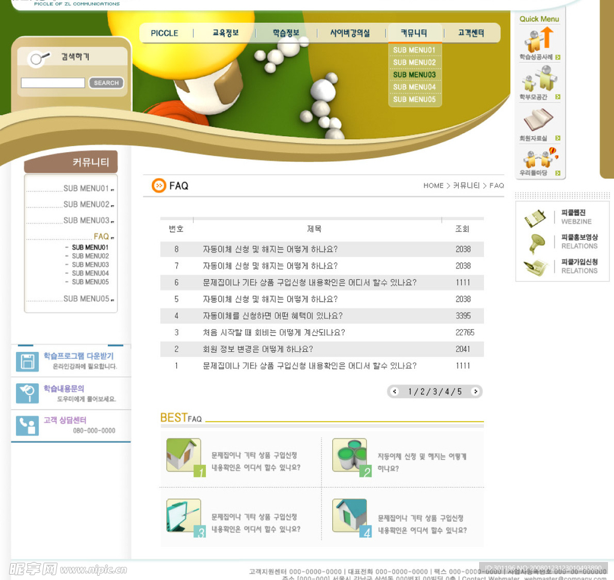This screenshot has width=614, height=580.
Task: Go to previous page with left arrow
Action: (395, 391)
